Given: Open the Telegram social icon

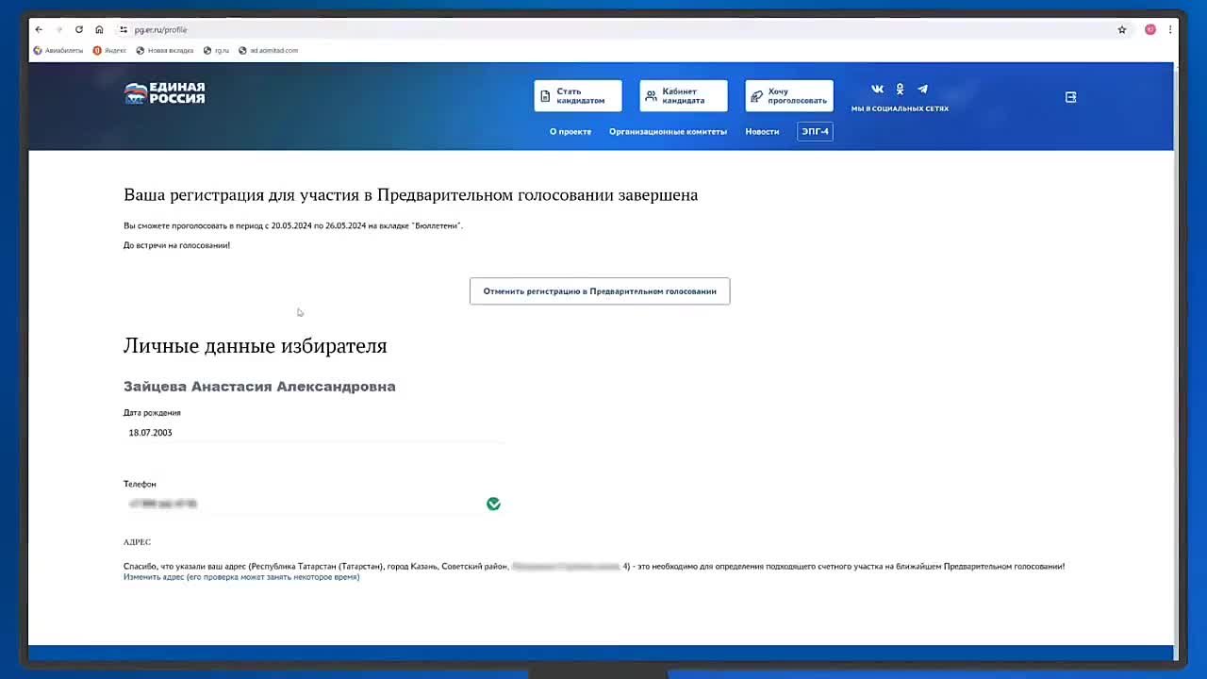Looking at the screenshot, I should tap(922, 90).
